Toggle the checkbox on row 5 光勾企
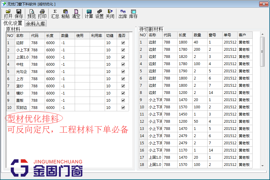 (x=122, y=71)
